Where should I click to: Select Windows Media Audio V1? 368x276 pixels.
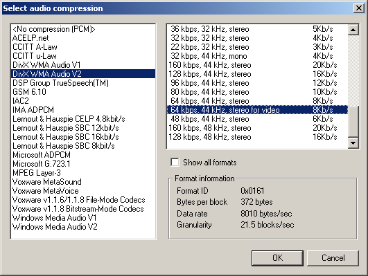tap(83, 218)
